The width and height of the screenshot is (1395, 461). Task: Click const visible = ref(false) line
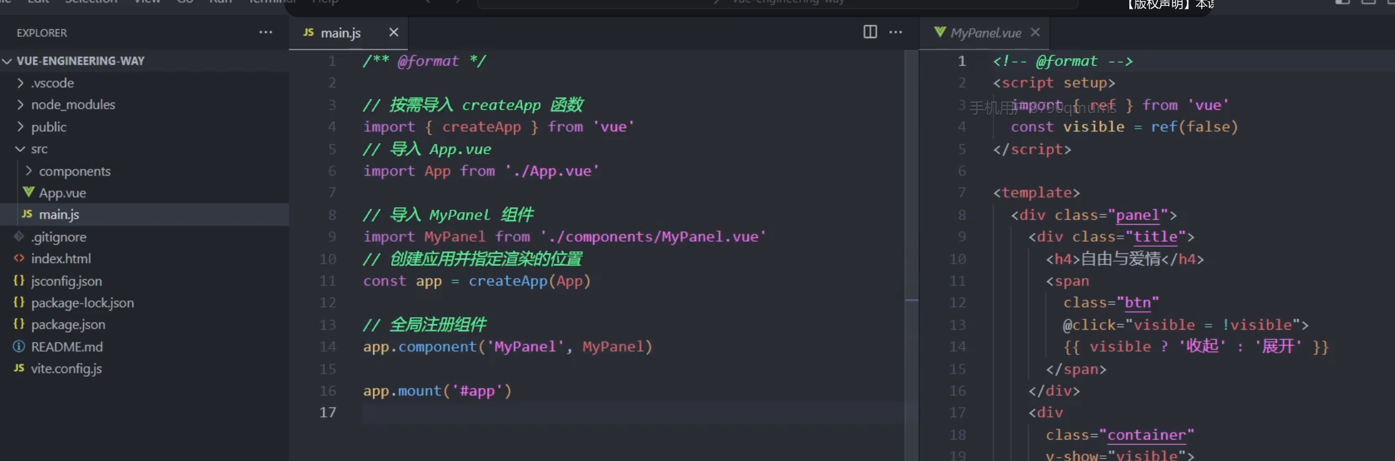pos(1124,127)
